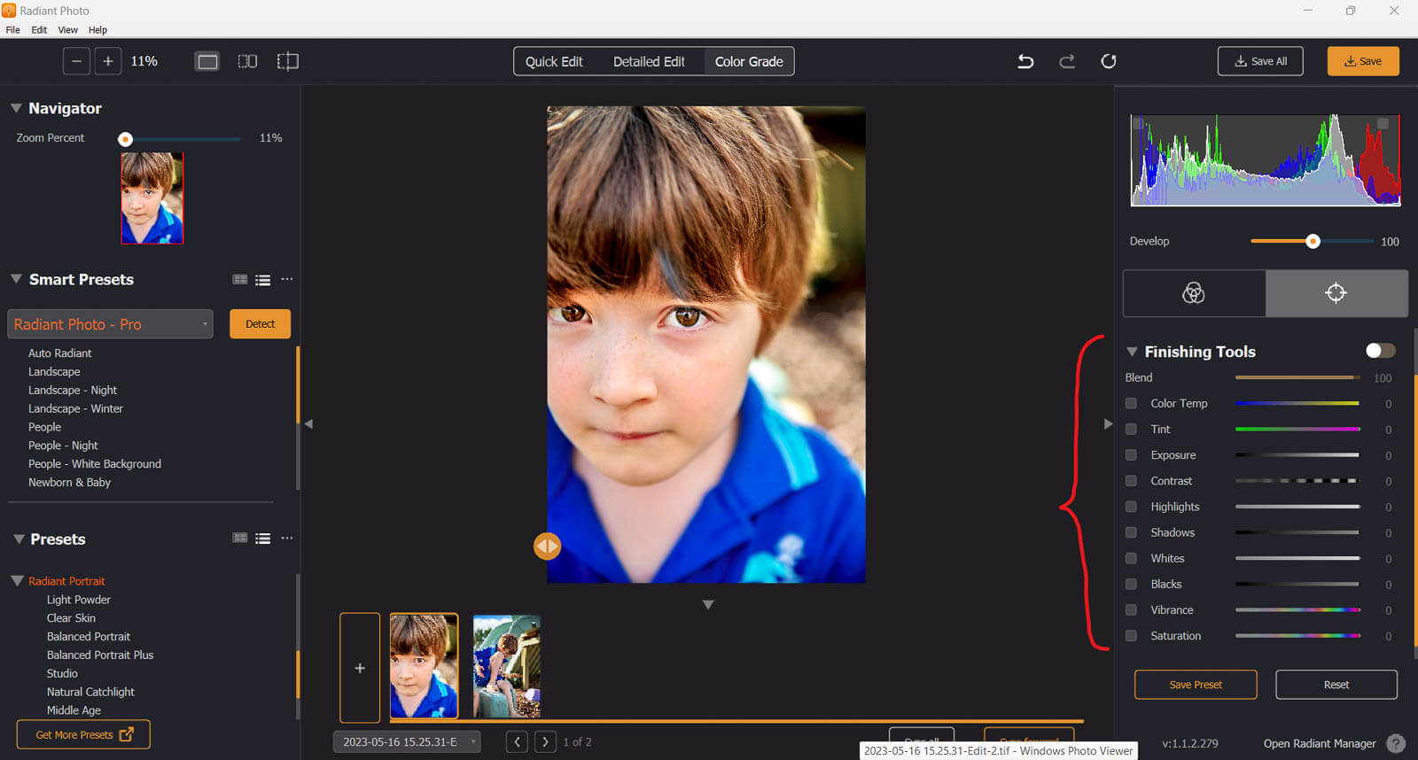Select the crosshair target tools icon

(x=1336, y=293)
